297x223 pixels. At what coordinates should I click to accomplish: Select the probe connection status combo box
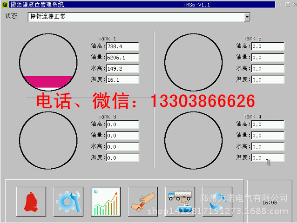(139, 17)
